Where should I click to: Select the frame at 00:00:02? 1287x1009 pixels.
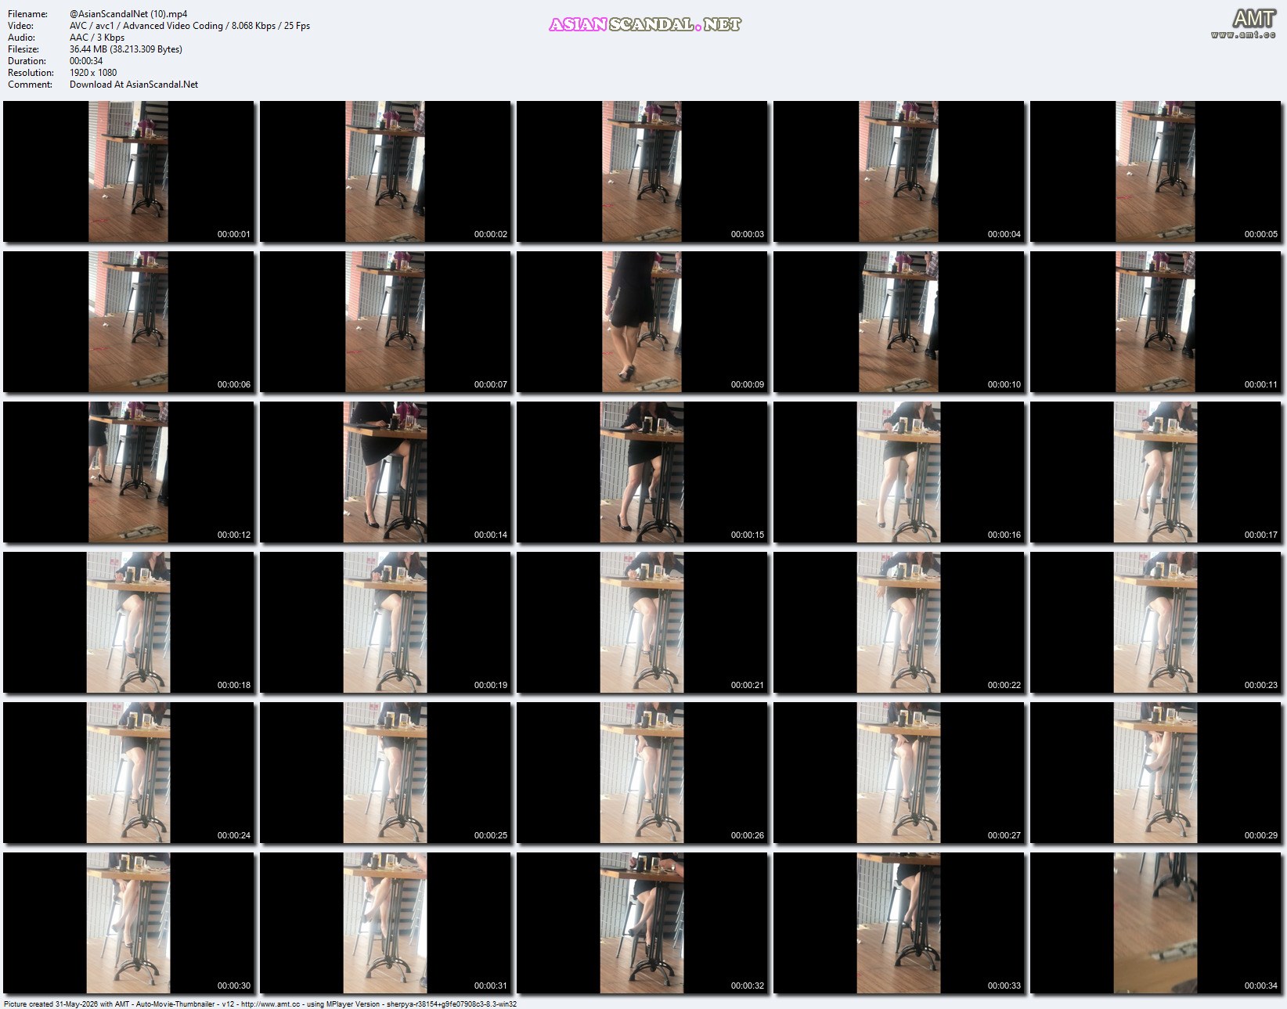pyautogui.click(x=385, y=171)
